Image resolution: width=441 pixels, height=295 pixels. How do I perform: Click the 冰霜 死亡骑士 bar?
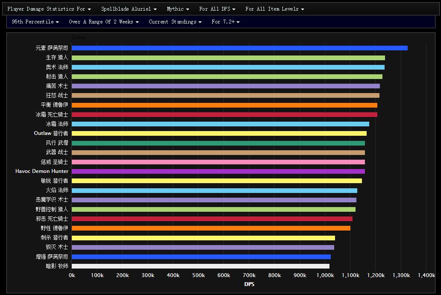click(x=224, y=115)
